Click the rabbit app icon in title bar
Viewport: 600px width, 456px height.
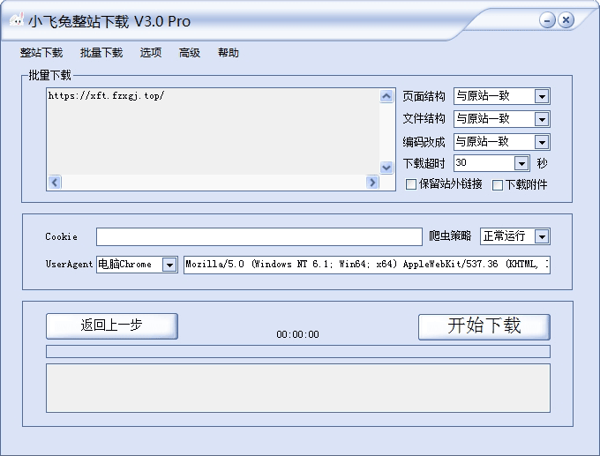pyautogui.click(x=16, y=21)
